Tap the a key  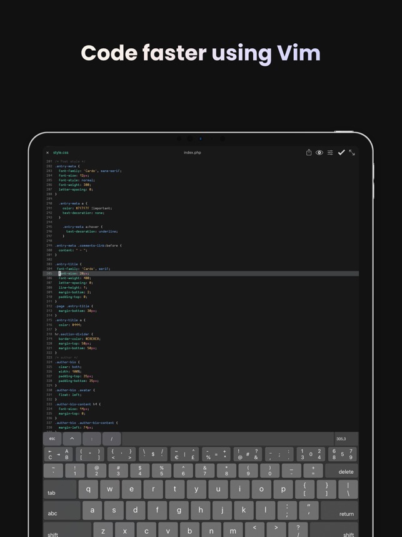(x=93, y=510)
